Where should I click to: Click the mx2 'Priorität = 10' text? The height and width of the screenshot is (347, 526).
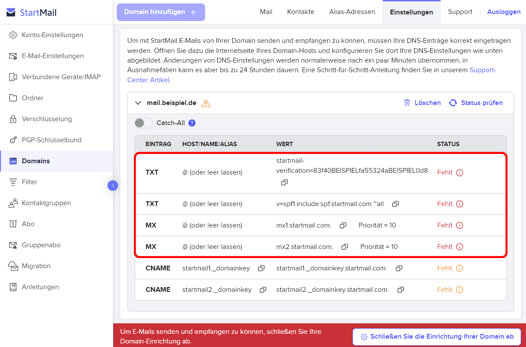(379, 247)
